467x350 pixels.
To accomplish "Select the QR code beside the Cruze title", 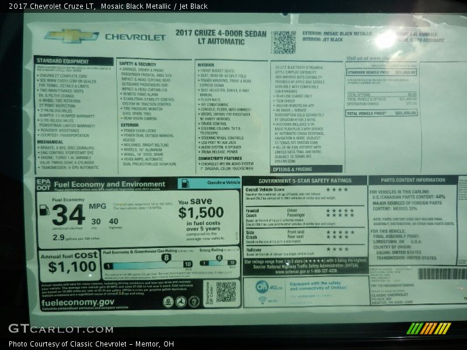I will coord(284,42).
